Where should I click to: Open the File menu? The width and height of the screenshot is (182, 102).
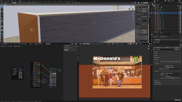3,1
